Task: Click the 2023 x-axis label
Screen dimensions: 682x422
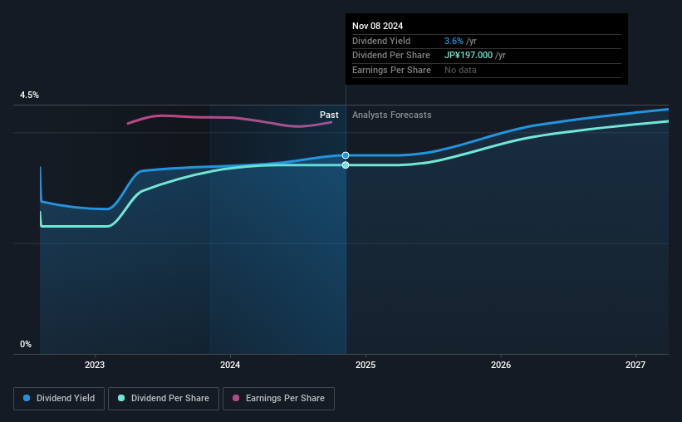Action: click(95, 365)
